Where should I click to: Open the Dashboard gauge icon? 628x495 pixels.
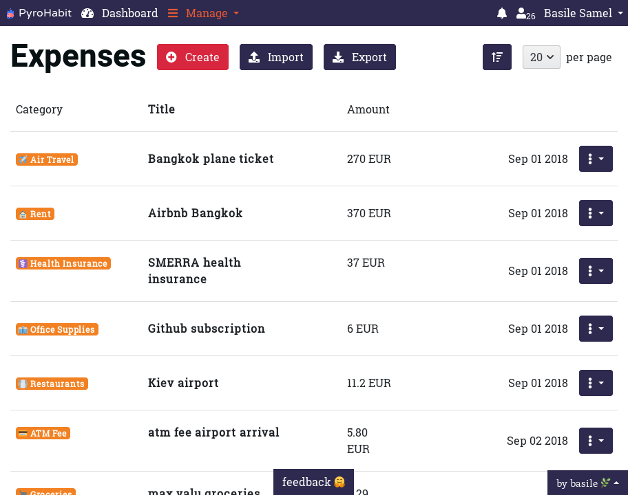(x=87, y=13)
